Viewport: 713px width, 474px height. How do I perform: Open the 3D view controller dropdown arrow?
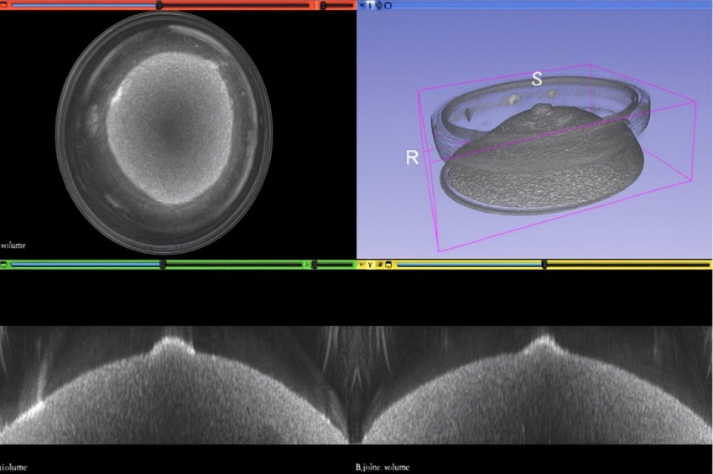362,5
